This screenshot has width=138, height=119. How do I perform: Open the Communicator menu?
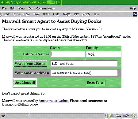coord(45,9)
